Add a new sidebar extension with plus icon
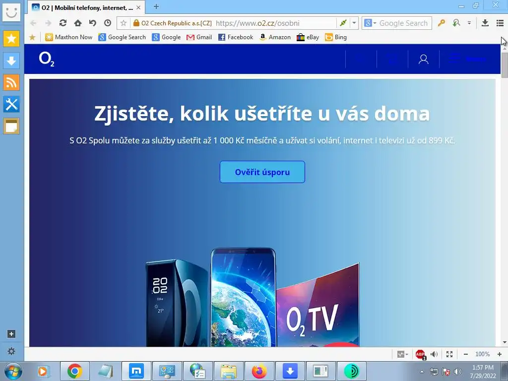This screenshot has width=508, height=381. pyautogui.click(x=11, y=334)
